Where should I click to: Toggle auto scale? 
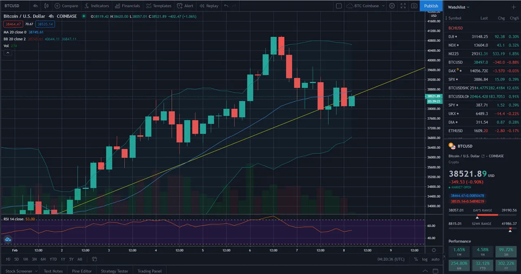coord(435,259)
